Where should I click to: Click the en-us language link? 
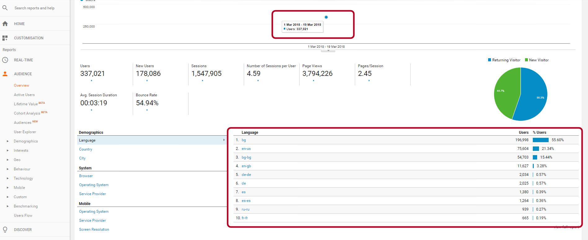(x=246, y=149)
